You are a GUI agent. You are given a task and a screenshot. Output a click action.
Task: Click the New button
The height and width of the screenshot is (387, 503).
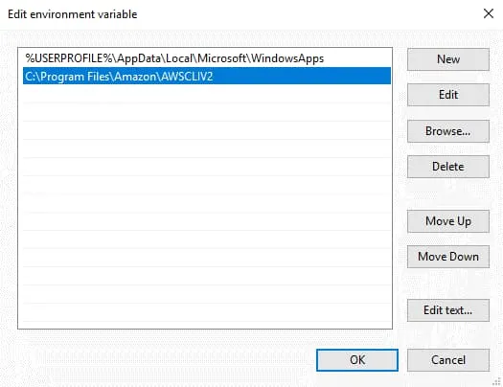click(448, 59)
